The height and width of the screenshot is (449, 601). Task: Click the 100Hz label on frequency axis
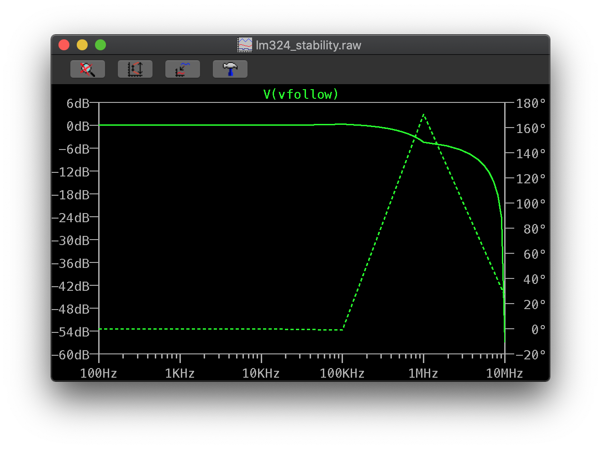[99, 374]
